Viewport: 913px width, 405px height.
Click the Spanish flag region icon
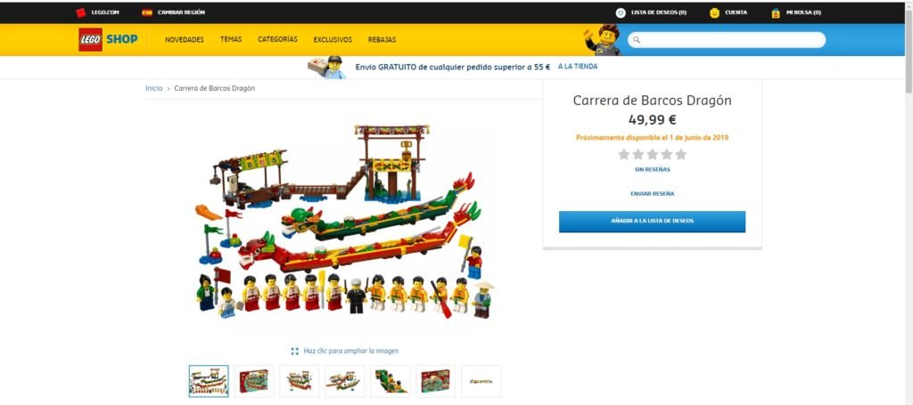coord(147,12)
